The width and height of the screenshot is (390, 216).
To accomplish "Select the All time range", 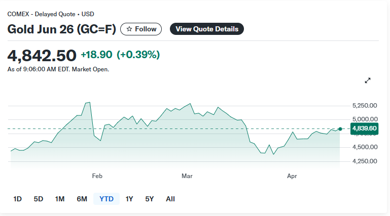I will pyautogui.click(x=170, y=199).
